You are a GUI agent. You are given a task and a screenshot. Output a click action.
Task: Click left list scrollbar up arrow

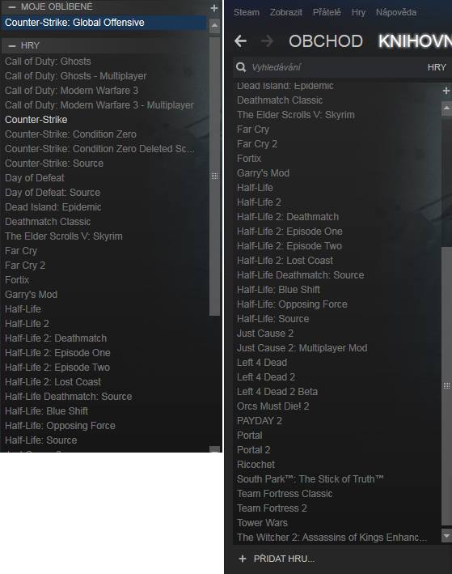coord(214,26)
